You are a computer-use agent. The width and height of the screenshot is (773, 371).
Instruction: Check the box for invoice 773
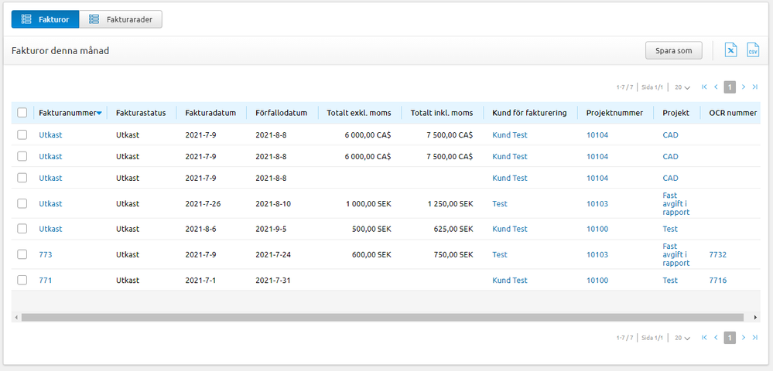point(22,254)
